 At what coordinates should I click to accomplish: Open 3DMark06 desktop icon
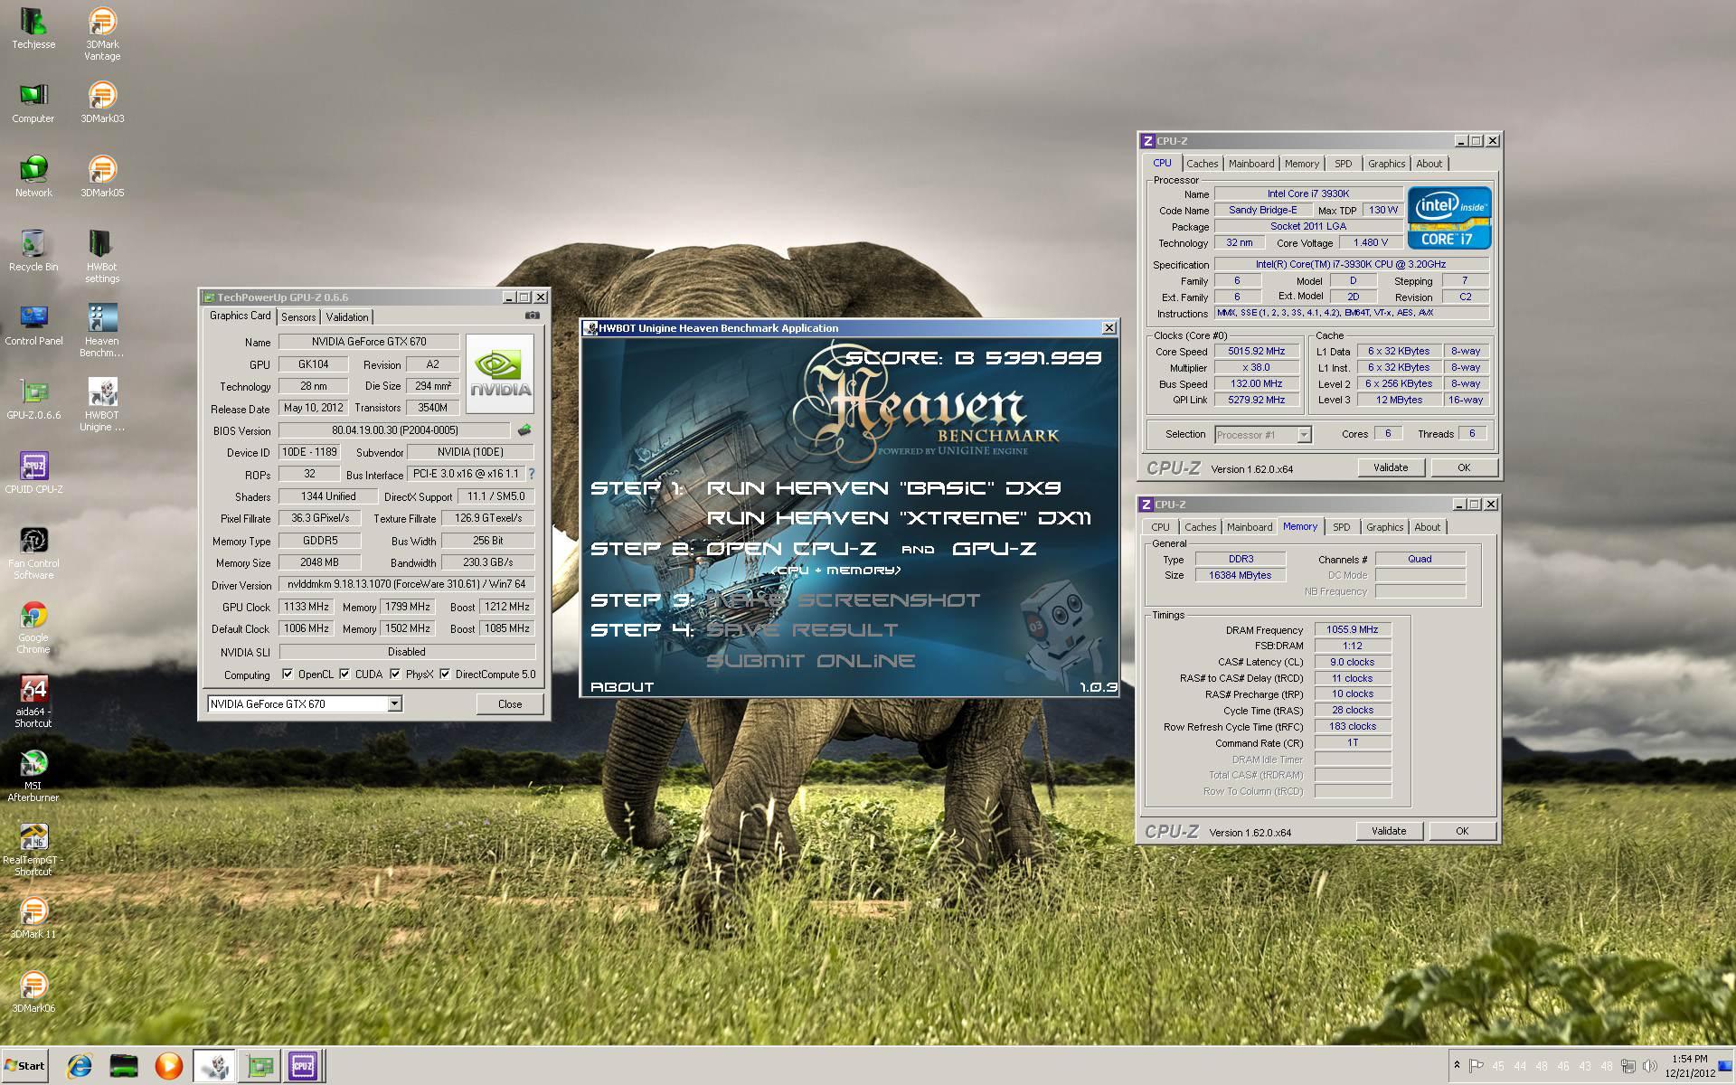(x=33, y=992)
